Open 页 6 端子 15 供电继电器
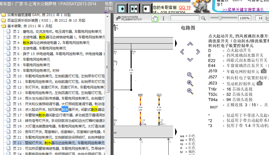The image size is (269, 155). pos(59,54)
